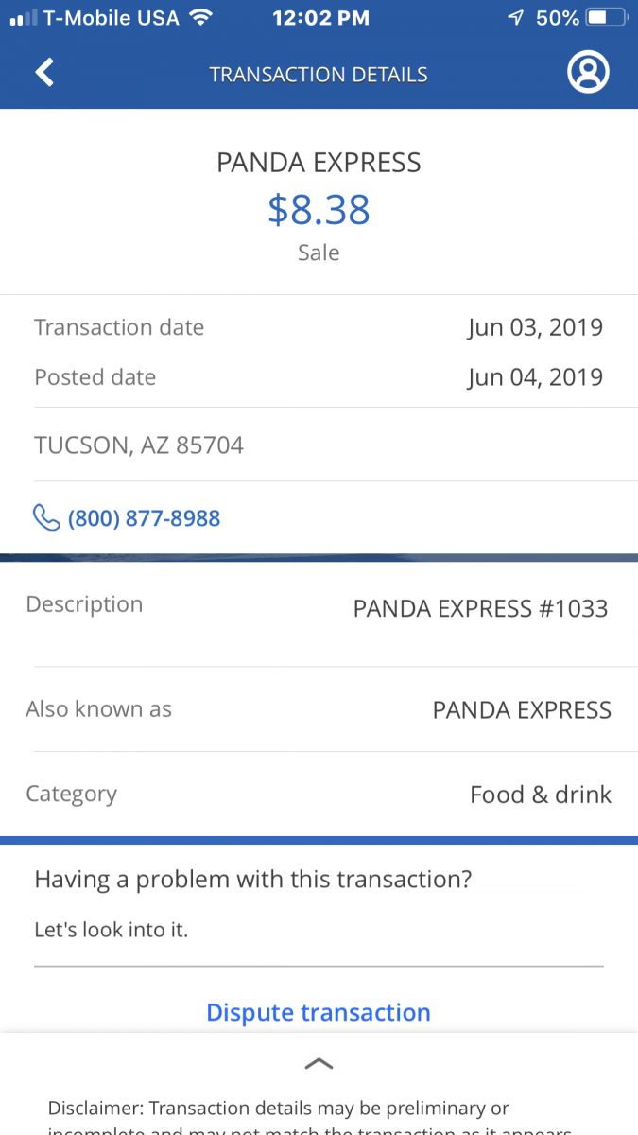Tap the Wi-Fi signal icon
This screenshot has height=1135, width=638.
pos(200,17)
